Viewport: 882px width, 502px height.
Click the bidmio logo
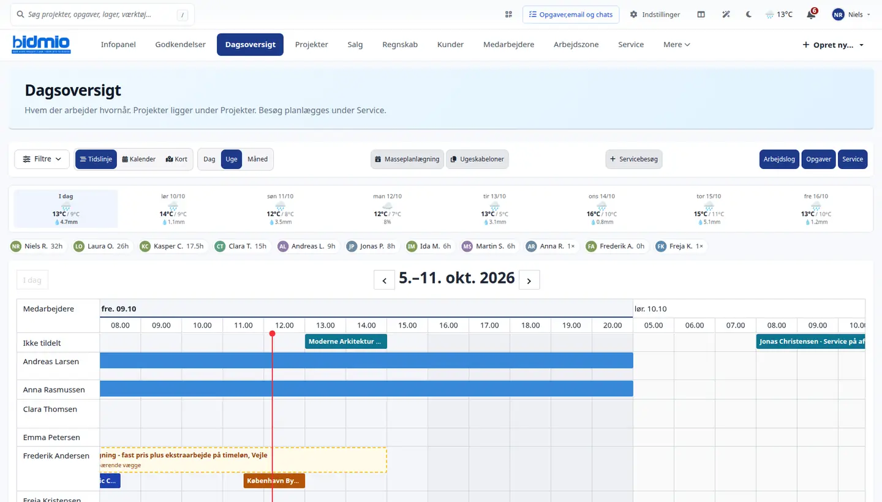(x=41, y=45)
